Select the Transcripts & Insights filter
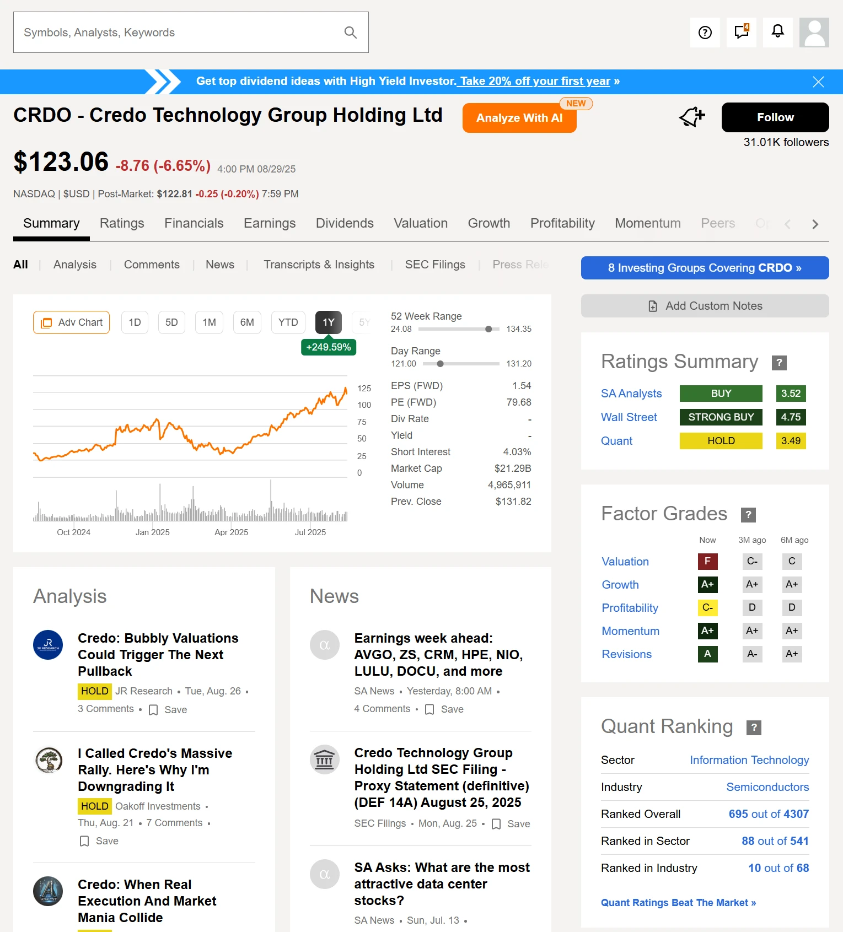843x932 pixels. pyautogui.click(x=319, y=265)
